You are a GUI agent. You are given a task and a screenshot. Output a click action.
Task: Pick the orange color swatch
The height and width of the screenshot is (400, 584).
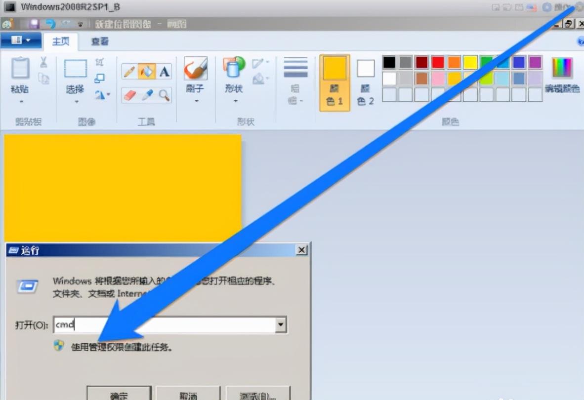coord(454,62)
